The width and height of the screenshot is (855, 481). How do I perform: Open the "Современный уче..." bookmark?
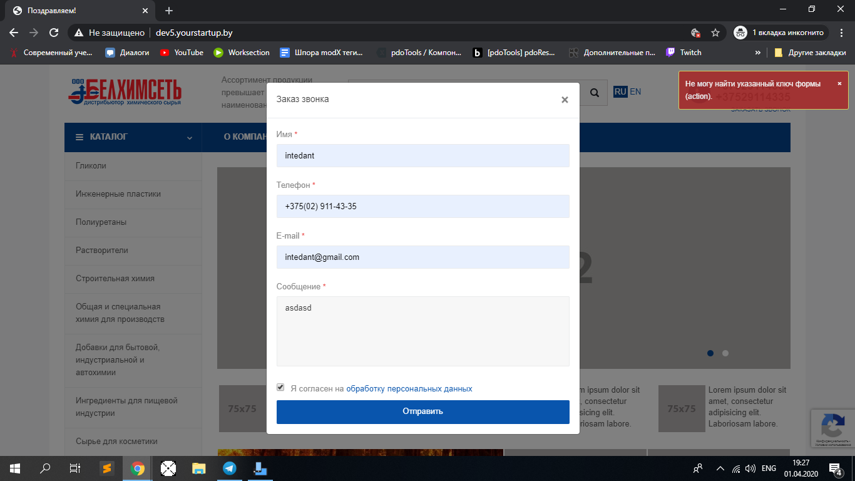coord(52,53)
